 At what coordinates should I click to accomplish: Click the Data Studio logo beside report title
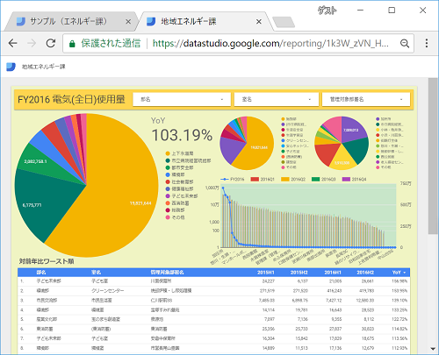(11, 67)
